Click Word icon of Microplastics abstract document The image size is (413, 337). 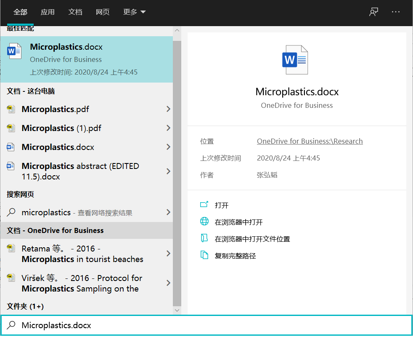click(11, 166)
